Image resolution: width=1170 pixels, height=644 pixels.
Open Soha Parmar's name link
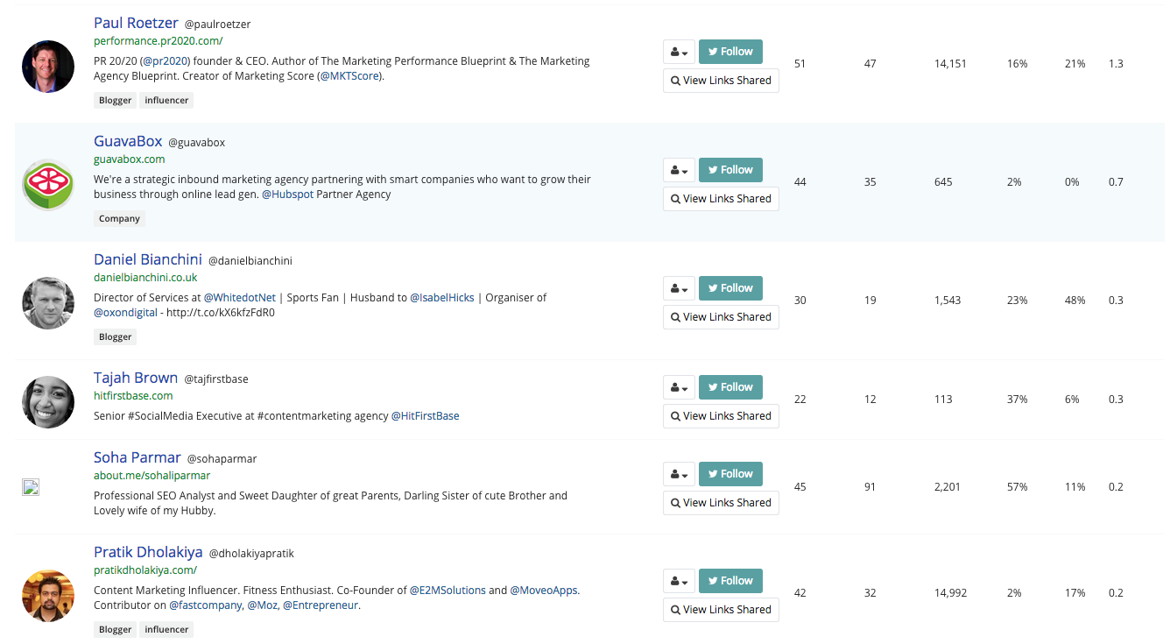click(x=137, y=457)
